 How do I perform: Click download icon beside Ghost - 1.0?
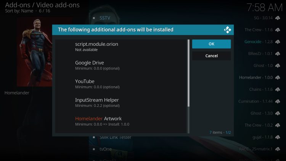(x=278, y=66)
